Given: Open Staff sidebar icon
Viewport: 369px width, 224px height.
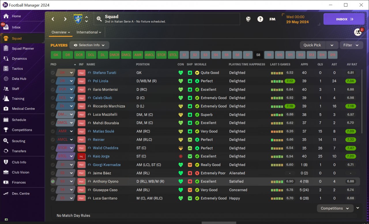Looking at the screenshot, I should (x=6, y=89).
